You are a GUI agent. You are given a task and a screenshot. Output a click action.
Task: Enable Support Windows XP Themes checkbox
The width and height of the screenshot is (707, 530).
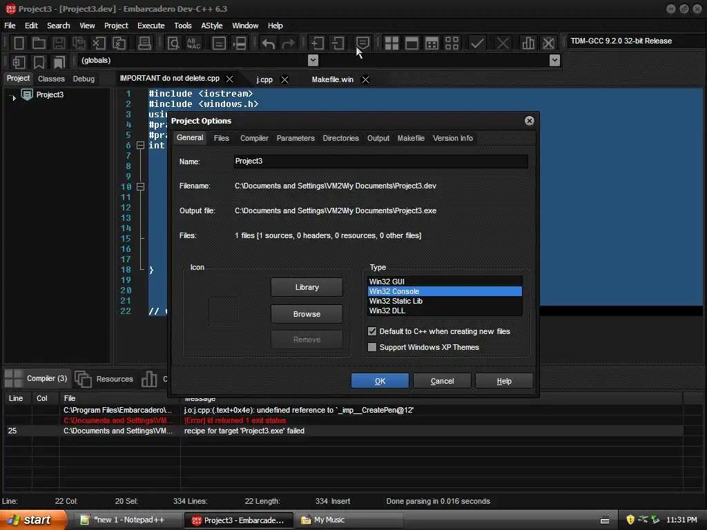coord(372,347)
